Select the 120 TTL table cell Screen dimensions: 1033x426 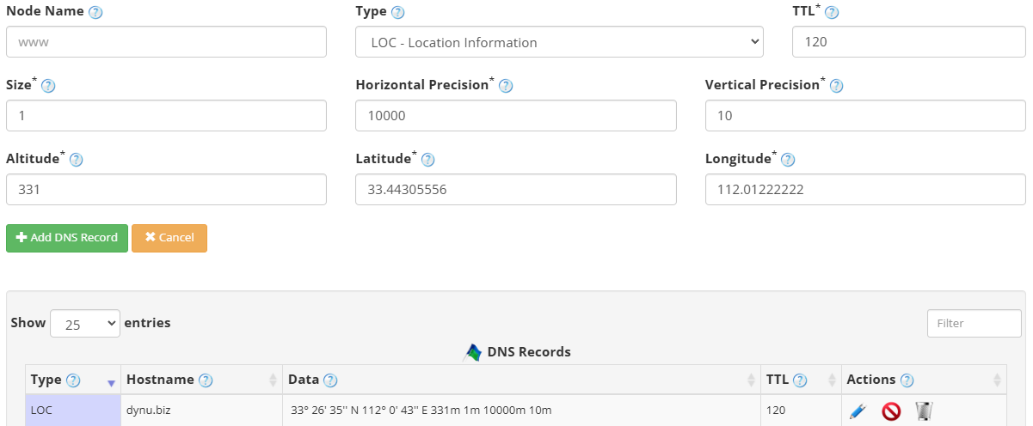click(x=801, y=411)
